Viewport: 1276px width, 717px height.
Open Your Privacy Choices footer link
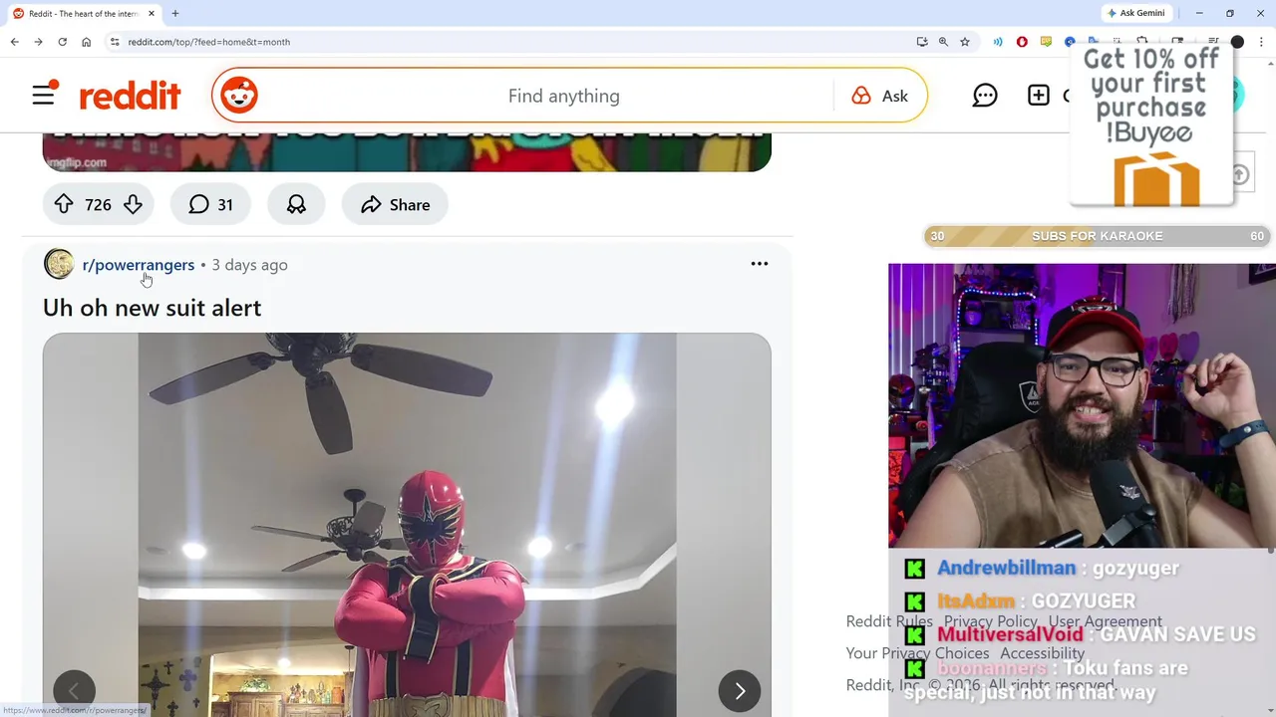click(x=917, y=653)
